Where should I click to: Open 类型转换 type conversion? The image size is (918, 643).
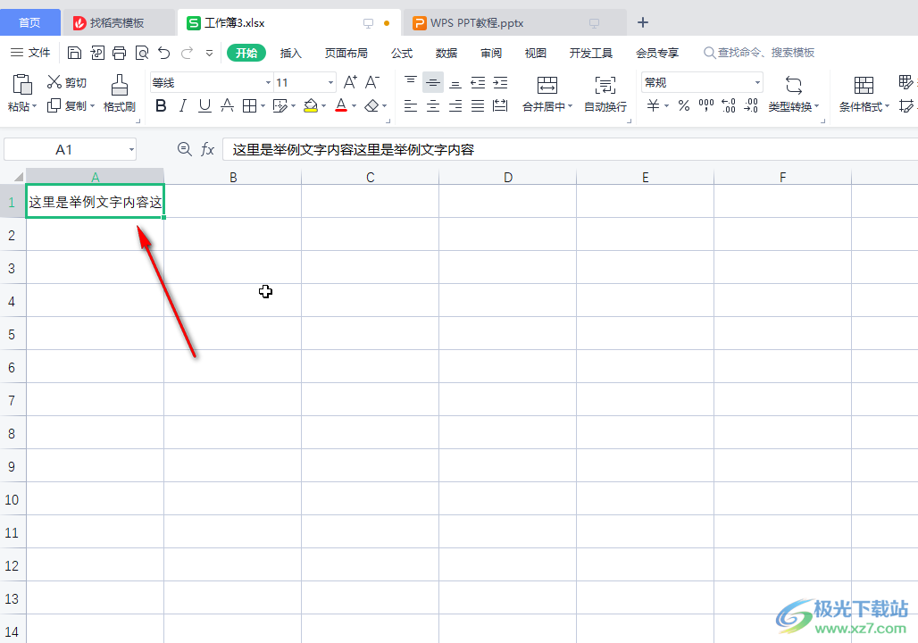coord(793,94)
